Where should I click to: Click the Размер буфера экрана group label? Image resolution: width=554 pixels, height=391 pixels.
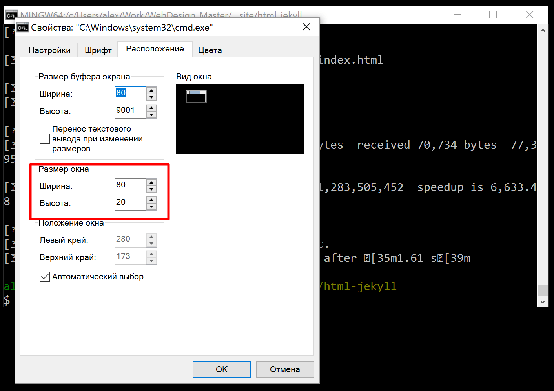click(84, 77)
